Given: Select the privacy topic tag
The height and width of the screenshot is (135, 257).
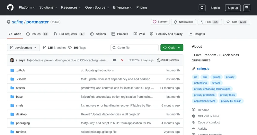Looking at the screenshot, I should click(x=230, y=77).
